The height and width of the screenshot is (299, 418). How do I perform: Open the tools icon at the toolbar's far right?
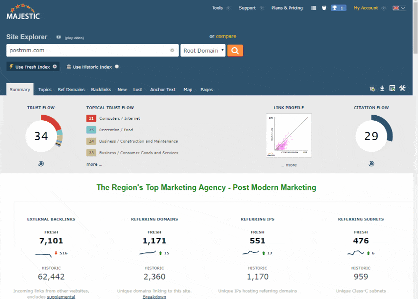(402, 88)
